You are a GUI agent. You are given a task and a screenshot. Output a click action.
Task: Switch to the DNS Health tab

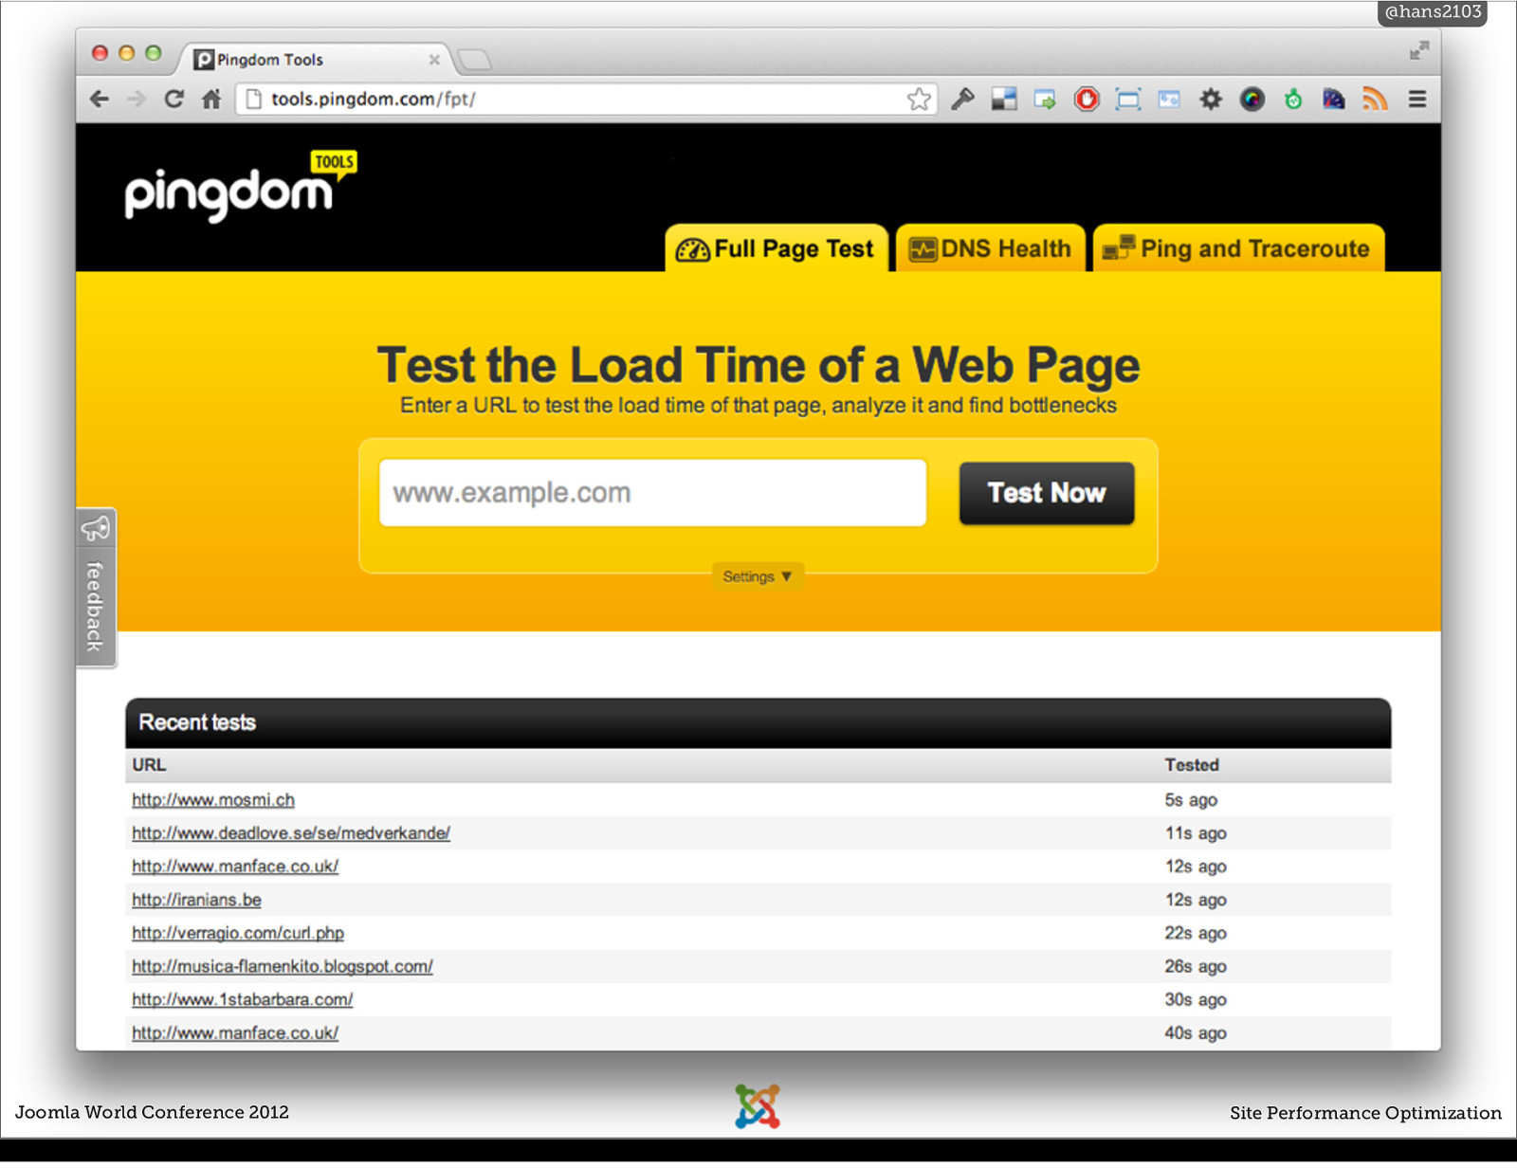pos(991,248)
